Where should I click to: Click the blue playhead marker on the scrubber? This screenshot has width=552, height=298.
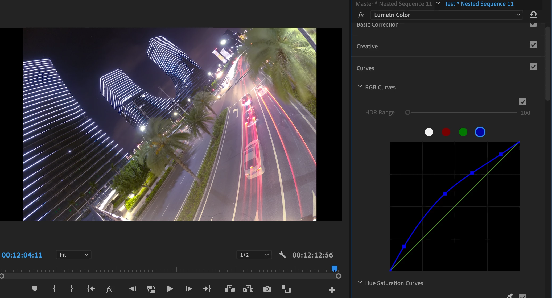coord(335,268)
